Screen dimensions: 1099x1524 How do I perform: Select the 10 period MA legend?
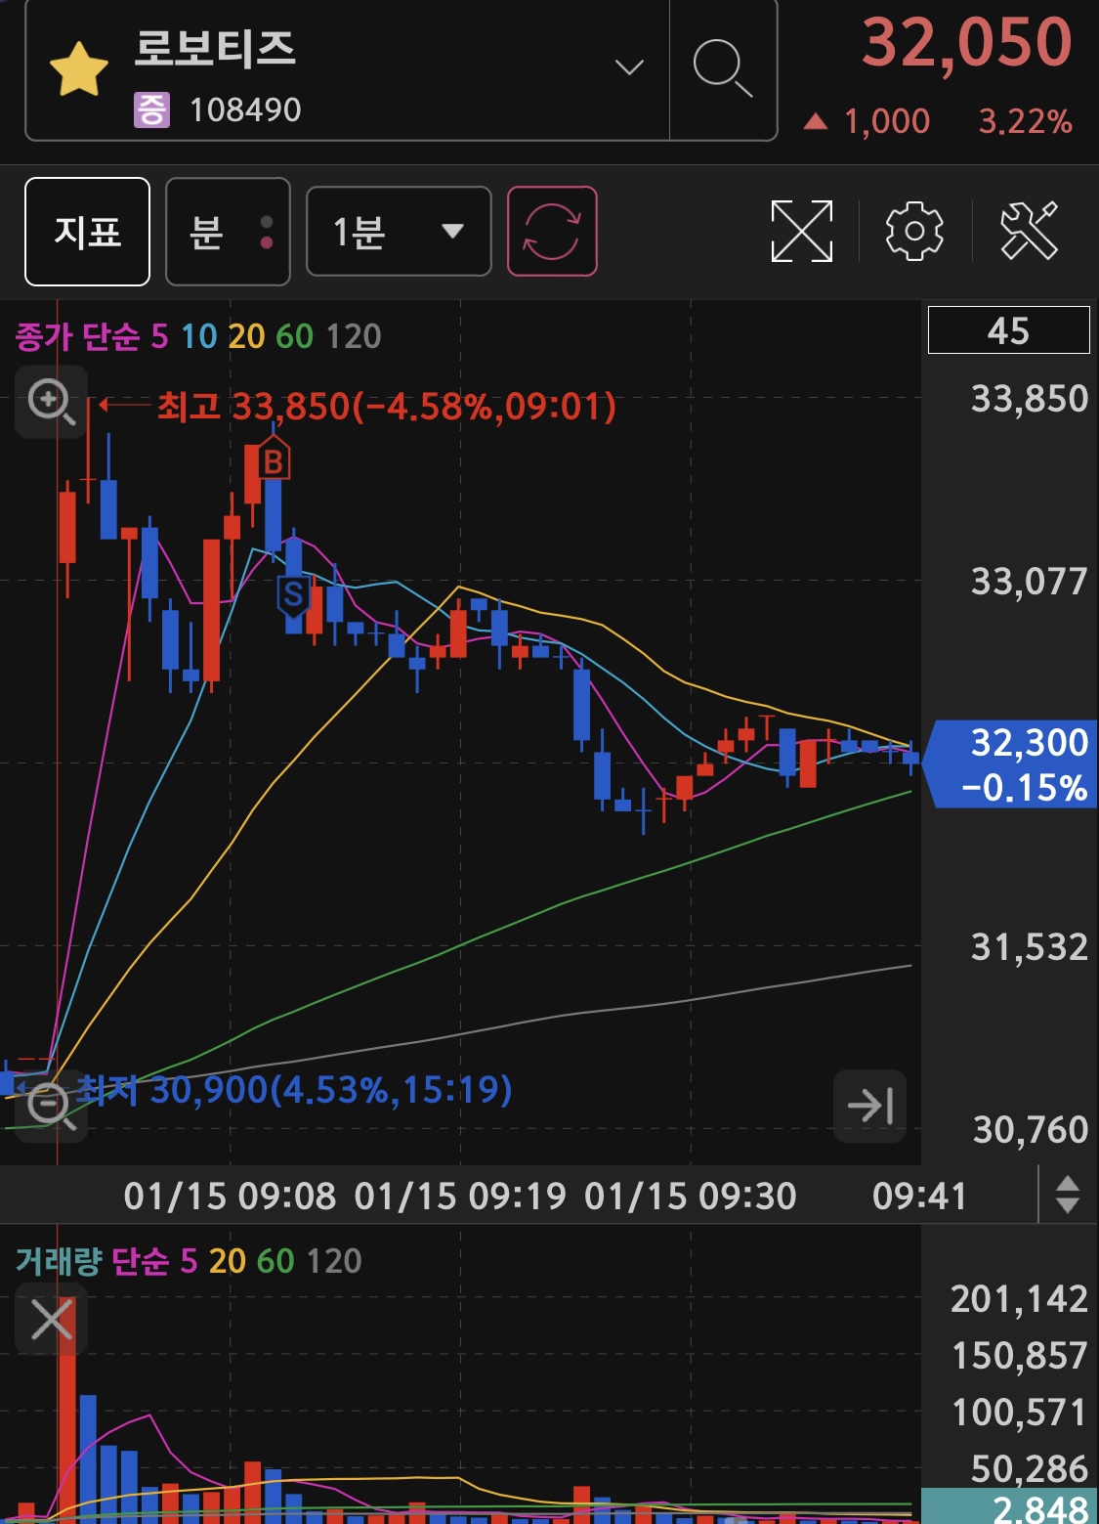(x=199, y=336)
